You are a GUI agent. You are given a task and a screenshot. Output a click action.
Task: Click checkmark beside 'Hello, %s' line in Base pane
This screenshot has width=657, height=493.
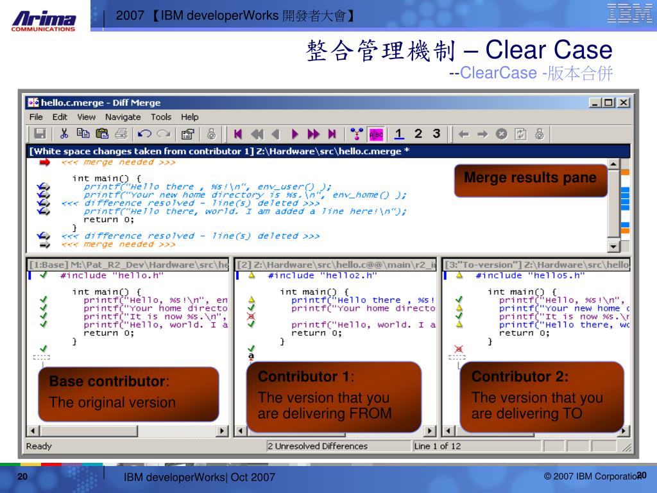[x=44, y=300]
